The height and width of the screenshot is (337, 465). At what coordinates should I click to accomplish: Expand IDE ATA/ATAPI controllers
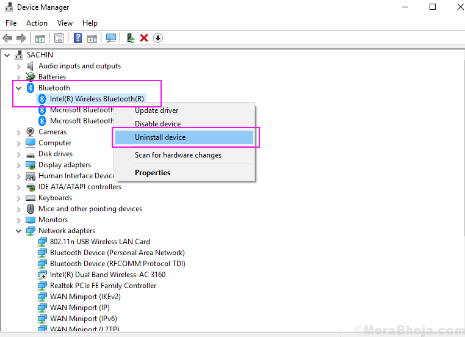pyautogui.click(x=19, y=187)
